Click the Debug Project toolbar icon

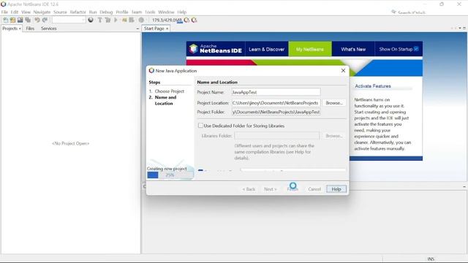124,20
